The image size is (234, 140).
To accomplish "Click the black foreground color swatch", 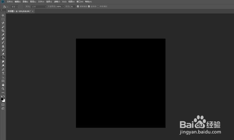I will [2, 99].
